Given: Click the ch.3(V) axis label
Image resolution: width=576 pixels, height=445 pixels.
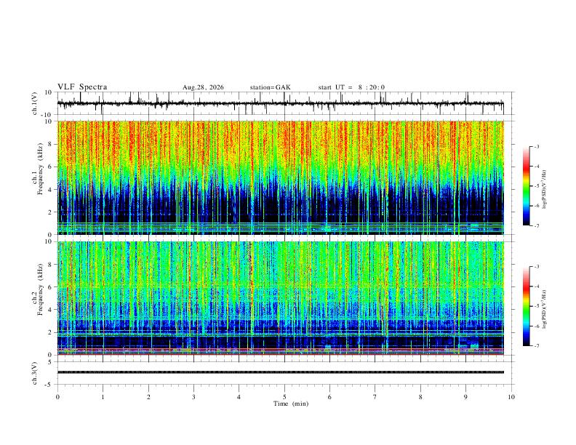Looking at the screenshot, I should coord(35,373).
